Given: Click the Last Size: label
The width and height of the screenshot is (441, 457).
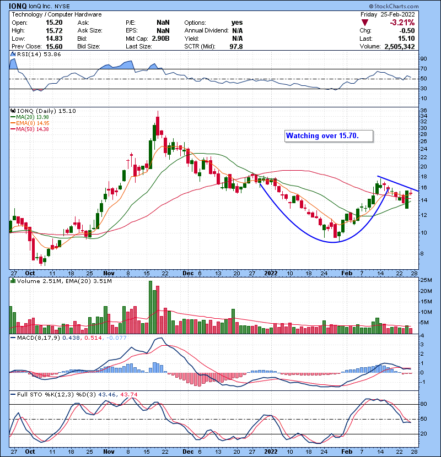Looking at the screenshot, I should (139, 47).
